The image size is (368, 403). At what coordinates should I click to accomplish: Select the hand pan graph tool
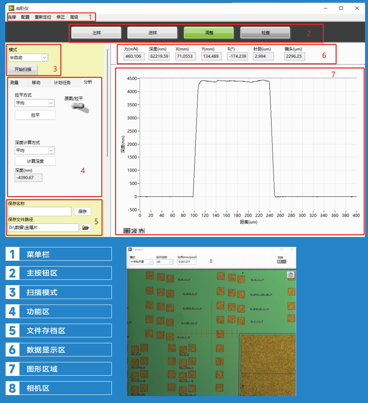point(141,231)
